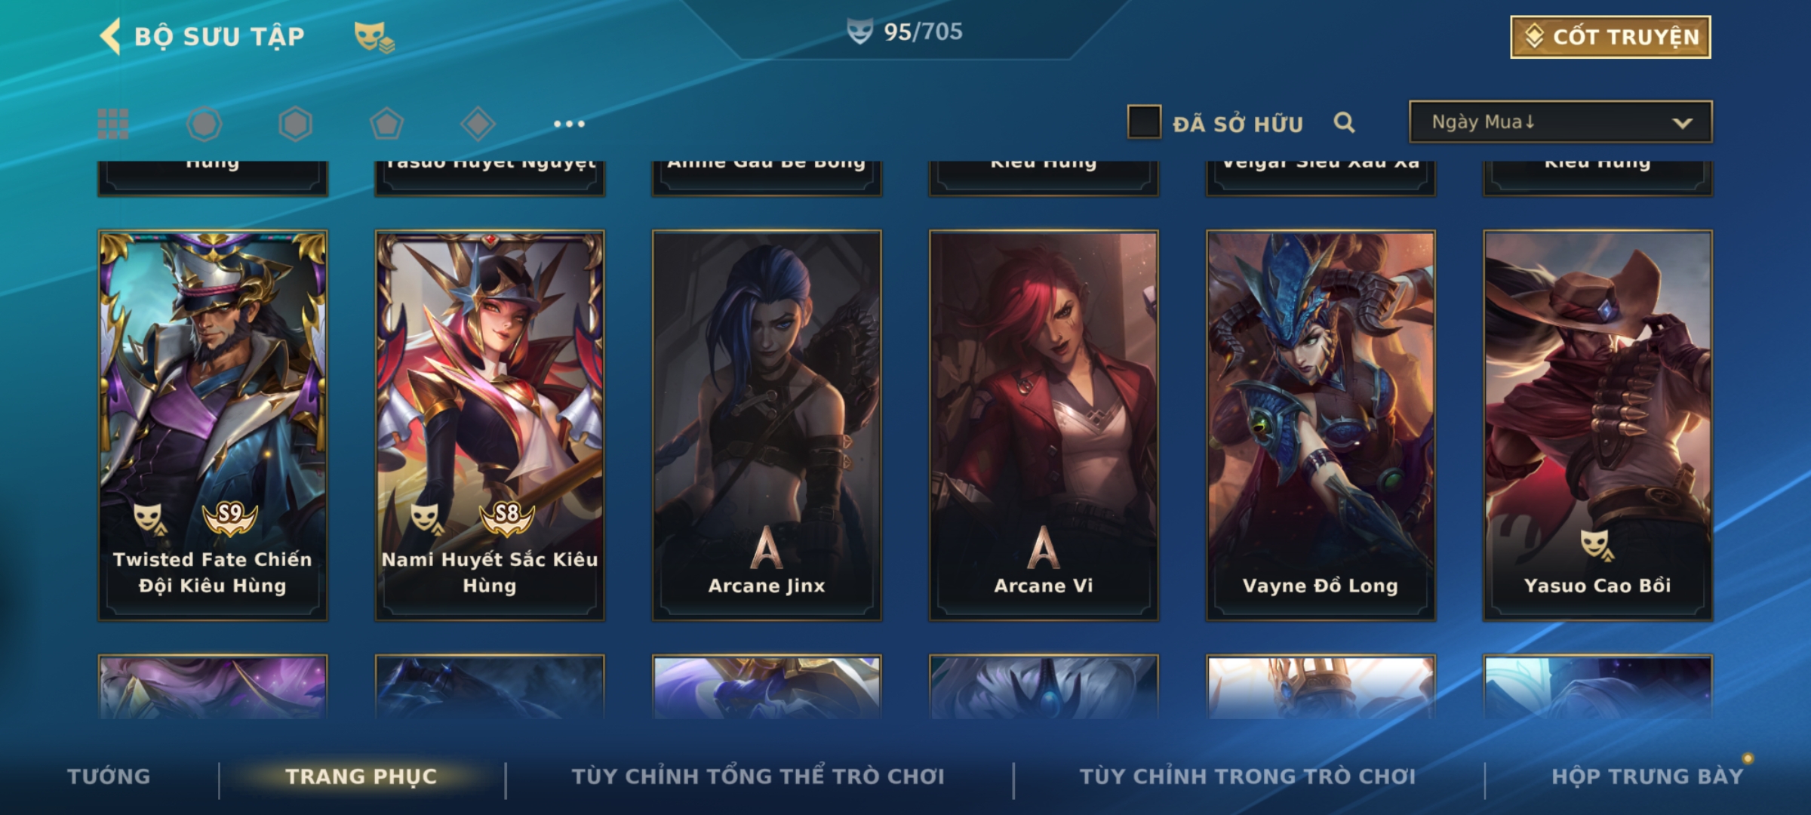The image size is (1811, 815).
Task: Expand the Ngày Mua sort dropdown
Action: (1560, 121)
